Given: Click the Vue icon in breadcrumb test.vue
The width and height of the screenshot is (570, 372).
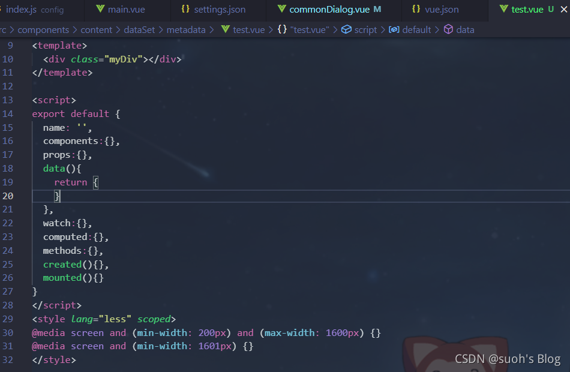Looking at the screenshot, I should coord(226,29).
